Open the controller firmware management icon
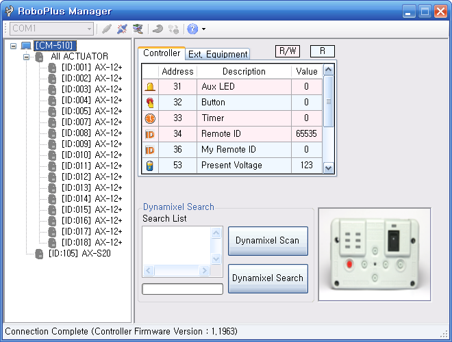Image resolution: width=452 pixels, height=342 pixels. (x=138, y=29)
